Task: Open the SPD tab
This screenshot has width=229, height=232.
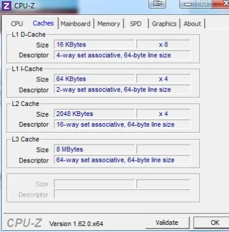Action: click(x=136, y=24)
